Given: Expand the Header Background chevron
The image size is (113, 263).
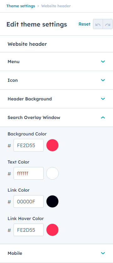Looking at the screenshot, I should (103, 99).
